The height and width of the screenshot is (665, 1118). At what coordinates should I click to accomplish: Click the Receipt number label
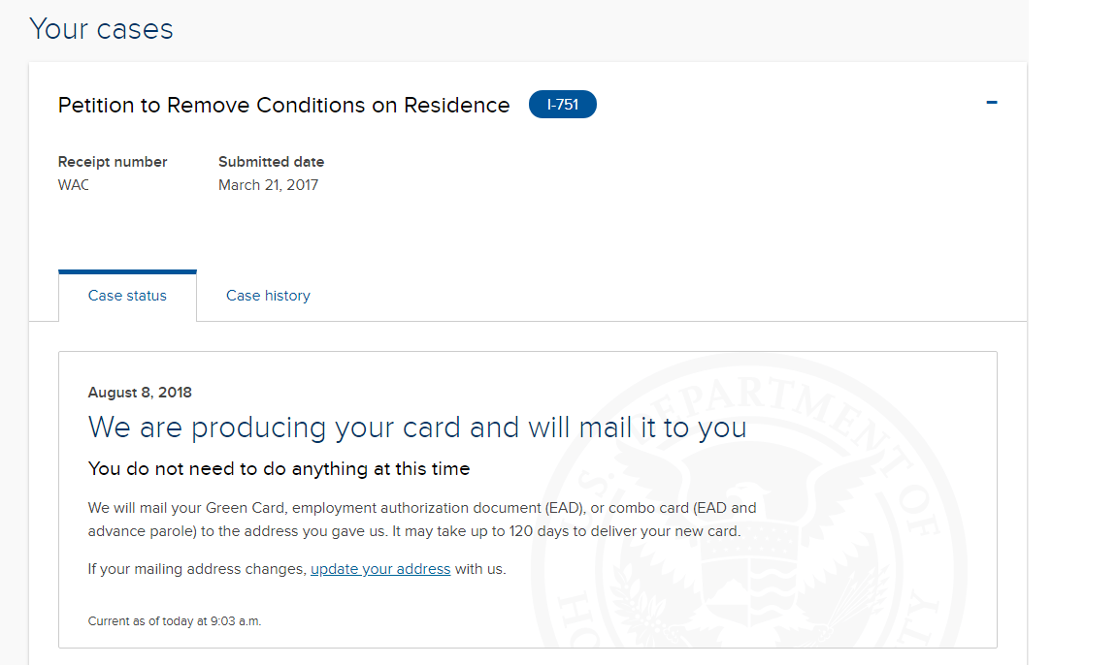pyautogui.click(x=113, y=162)
